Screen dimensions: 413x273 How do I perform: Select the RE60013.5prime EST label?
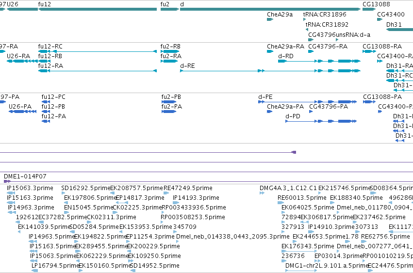coord(302,198)
